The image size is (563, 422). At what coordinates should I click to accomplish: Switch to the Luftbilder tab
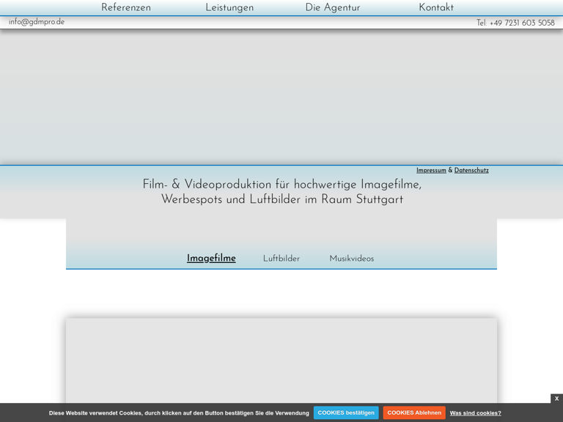(x=281, y=259)
